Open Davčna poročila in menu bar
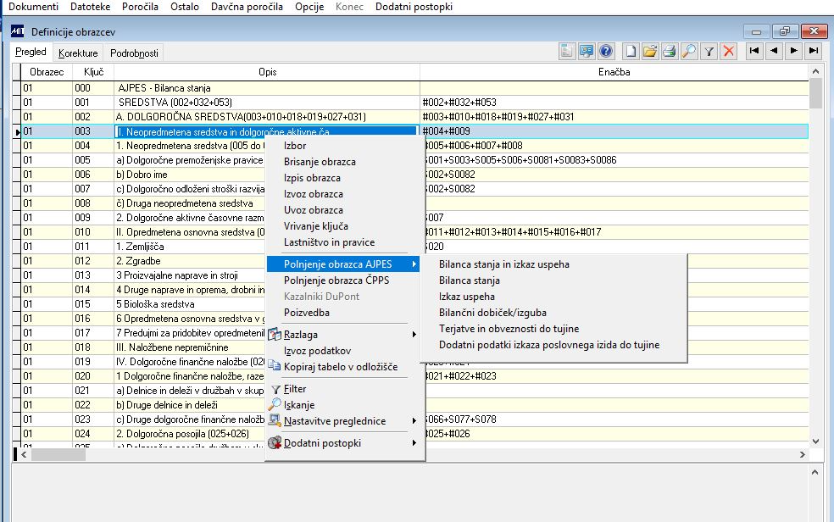Screen dimensions: 834x522 [247, 7]
